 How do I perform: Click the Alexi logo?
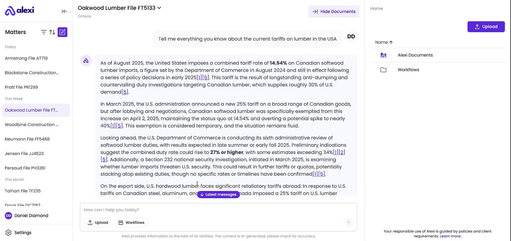[x=19, y=11]
